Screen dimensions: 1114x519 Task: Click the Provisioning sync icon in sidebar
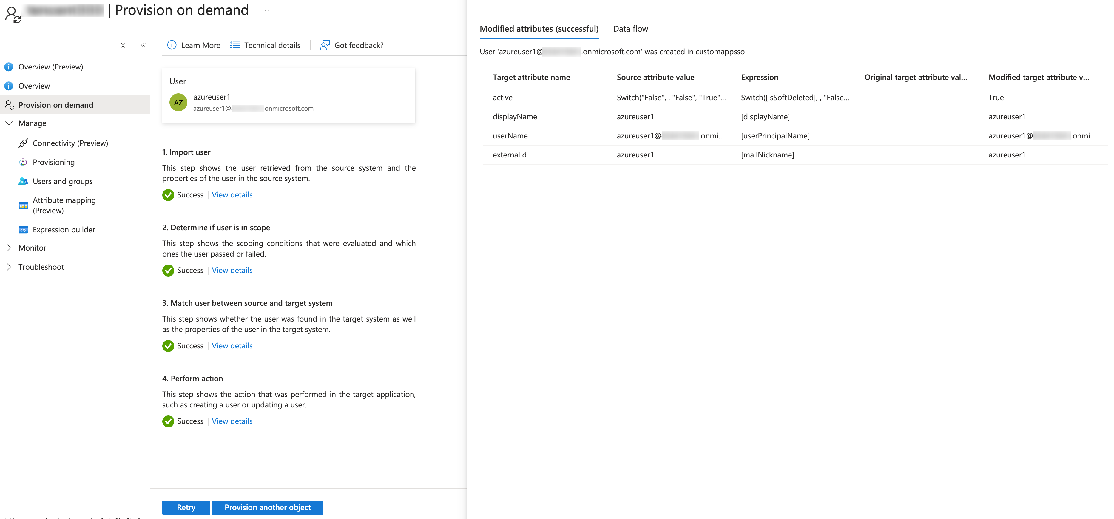23,162
